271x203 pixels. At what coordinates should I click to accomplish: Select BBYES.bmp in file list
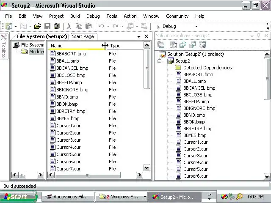68,118
